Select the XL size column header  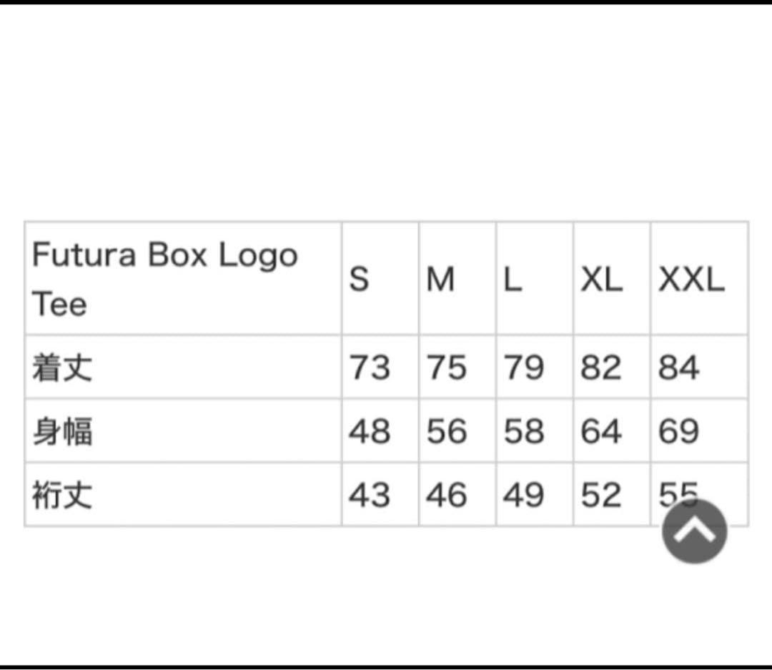[x=601, y=279]
